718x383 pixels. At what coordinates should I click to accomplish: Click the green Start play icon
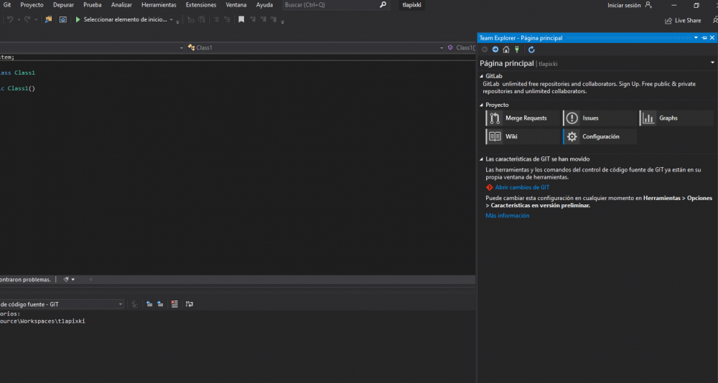coord(78,19)
